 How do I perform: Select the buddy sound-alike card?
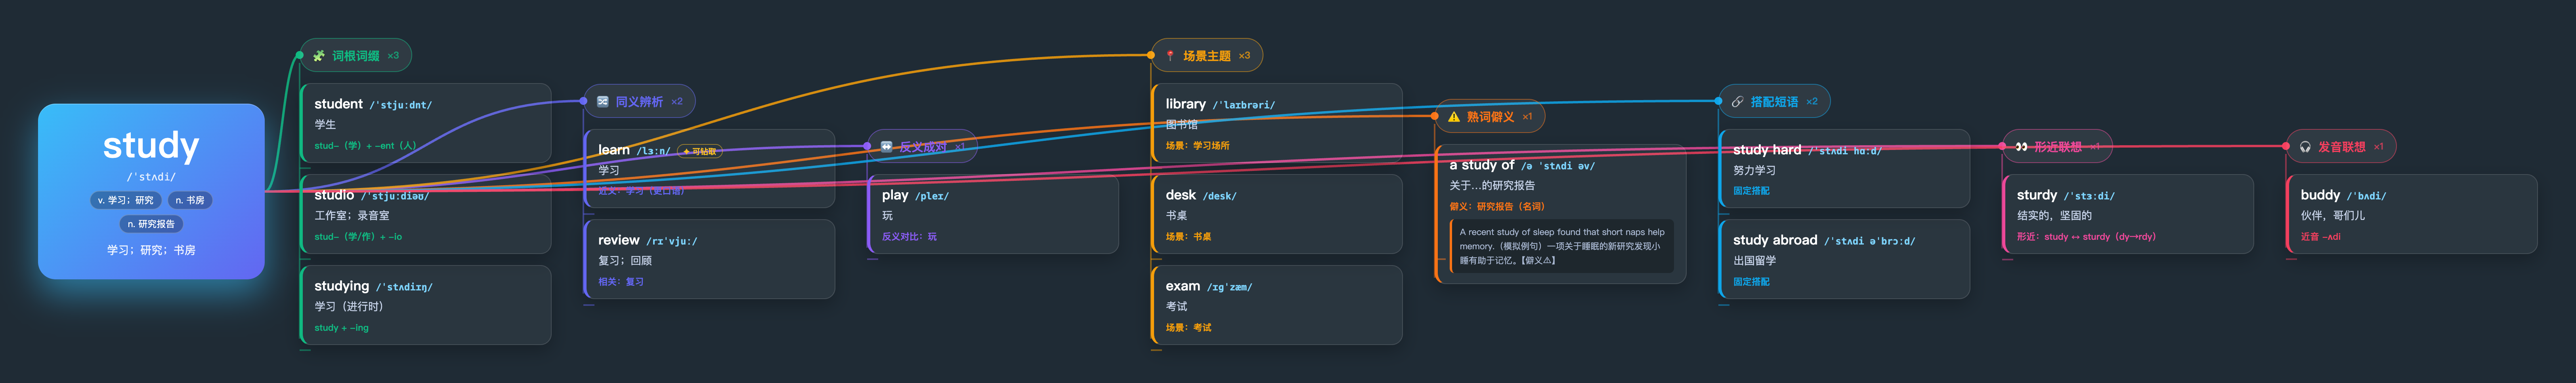[2412, 214]
